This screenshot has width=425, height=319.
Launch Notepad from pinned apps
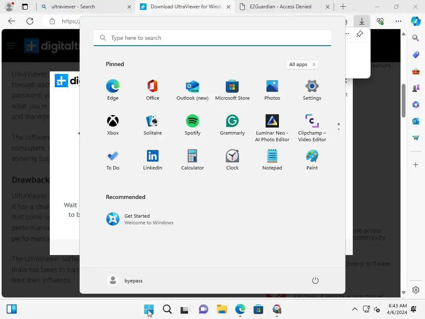272,160
